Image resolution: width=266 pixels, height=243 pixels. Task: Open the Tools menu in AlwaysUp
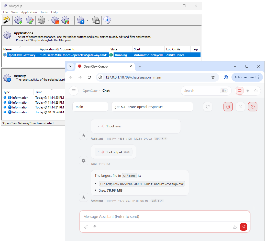(44, 12)
